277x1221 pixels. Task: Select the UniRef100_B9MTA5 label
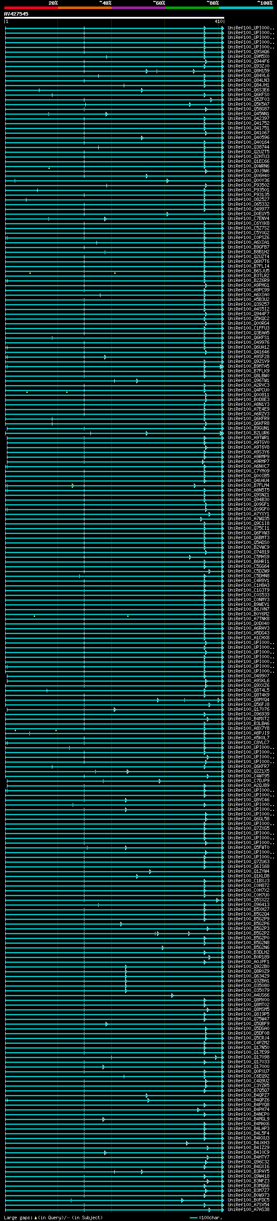tap(248, 366)
